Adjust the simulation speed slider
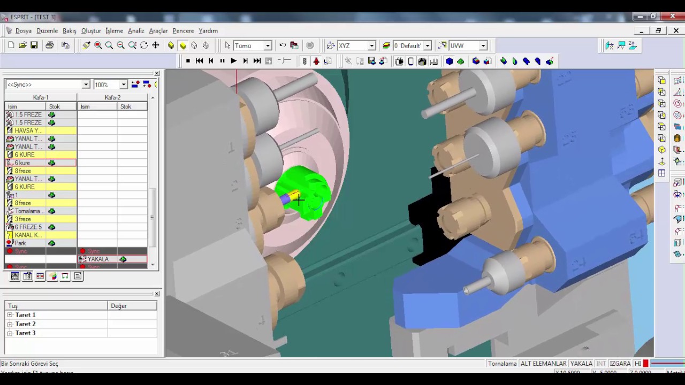This screenshot has width=685, height=385. point(285,61)
